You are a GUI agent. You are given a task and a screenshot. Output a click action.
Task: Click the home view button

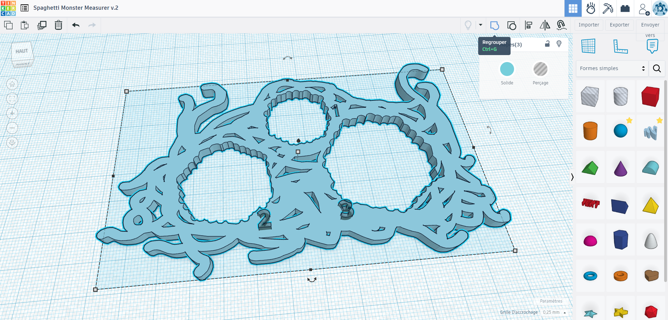pos(12,84)
